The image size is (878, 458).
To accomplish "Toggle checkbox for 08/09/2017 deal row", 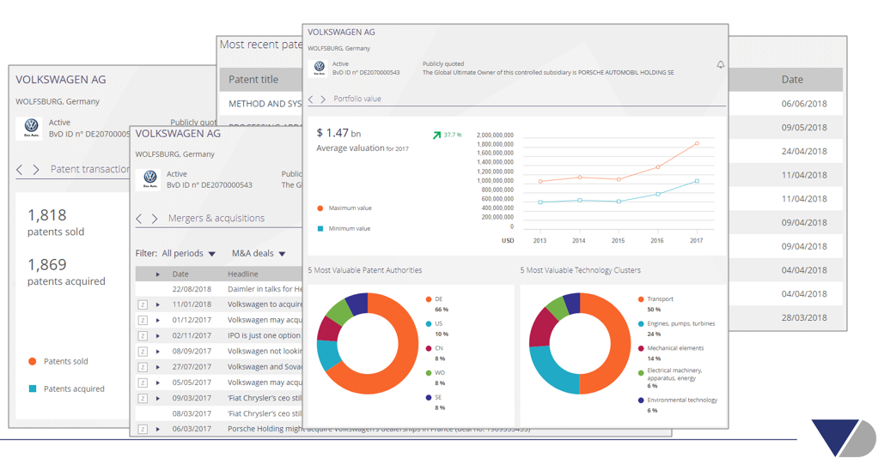I will click(143, 352).
